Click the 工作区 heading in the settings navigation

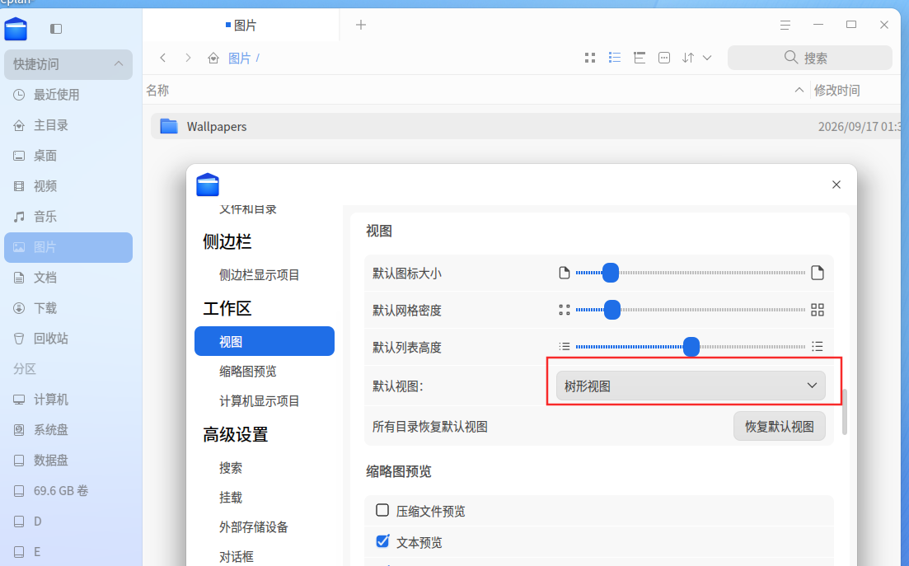click(x=227, y=308)
